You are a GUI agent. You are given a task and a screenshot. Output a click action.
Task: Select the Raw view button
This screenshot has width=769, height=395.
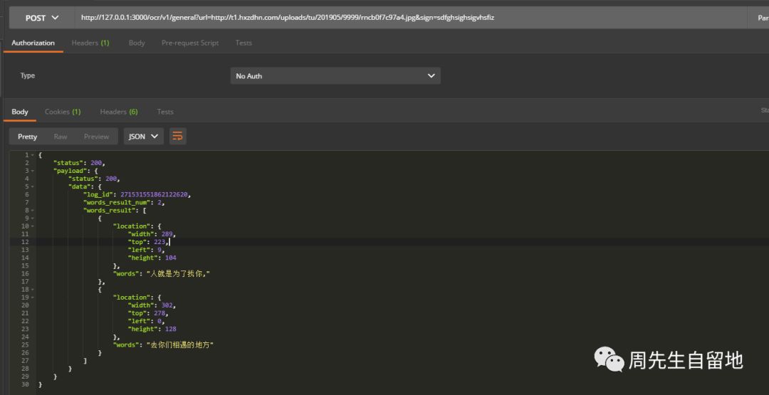point(61,137)
